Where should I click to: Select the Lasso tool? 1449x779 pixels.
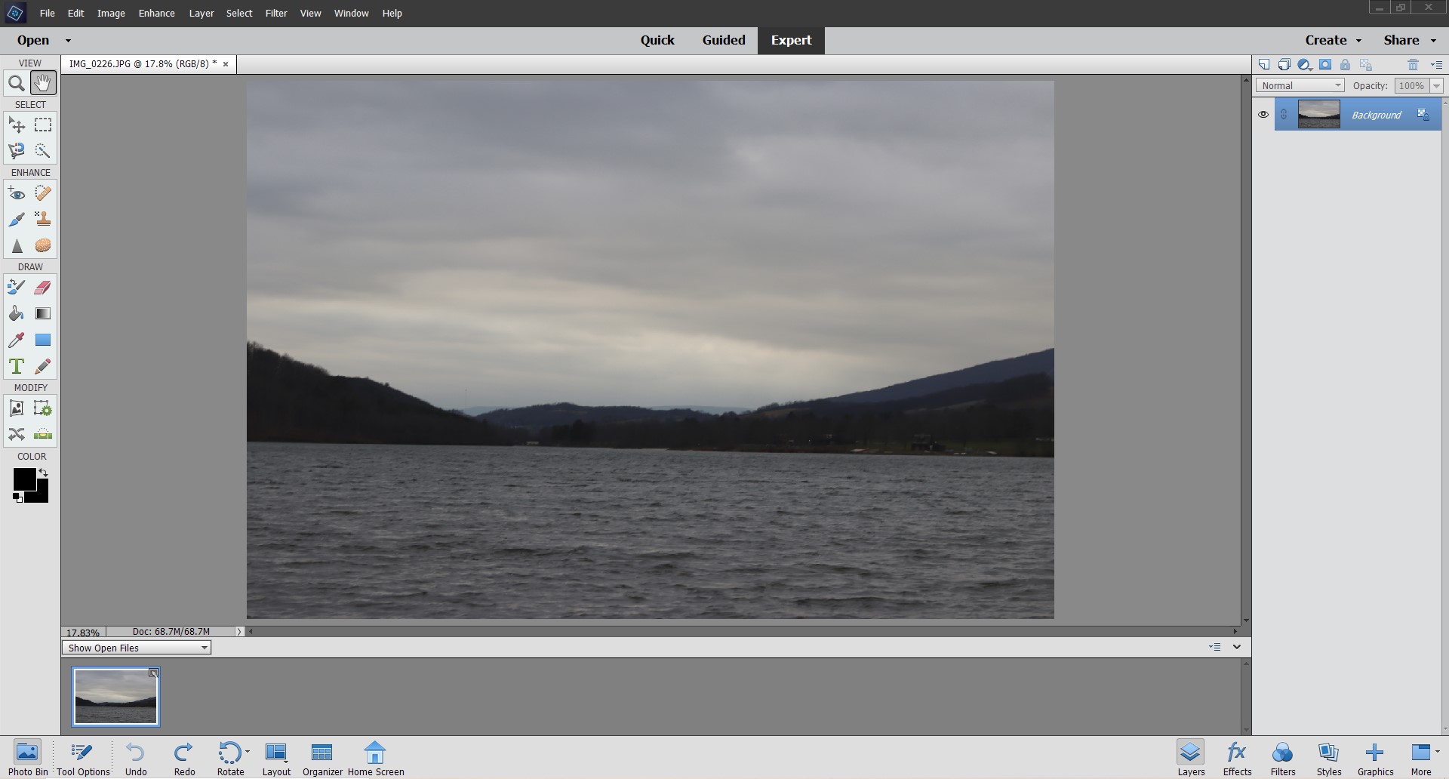pos(16,151)
